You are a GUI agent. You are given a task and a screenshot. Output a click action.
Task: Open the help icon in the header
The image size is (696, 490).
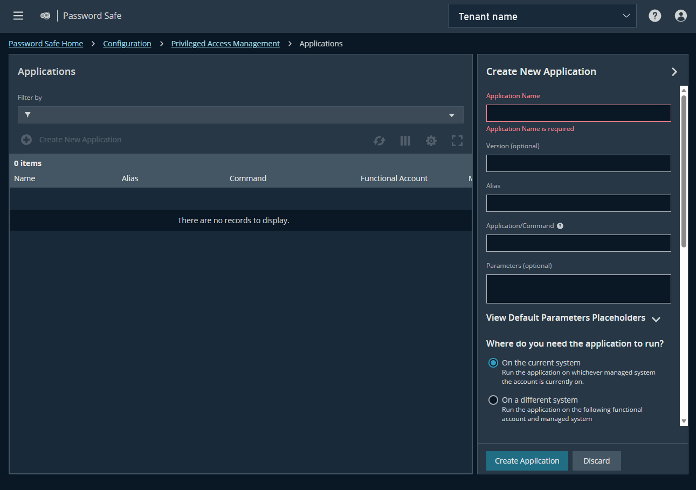point(654,16)
